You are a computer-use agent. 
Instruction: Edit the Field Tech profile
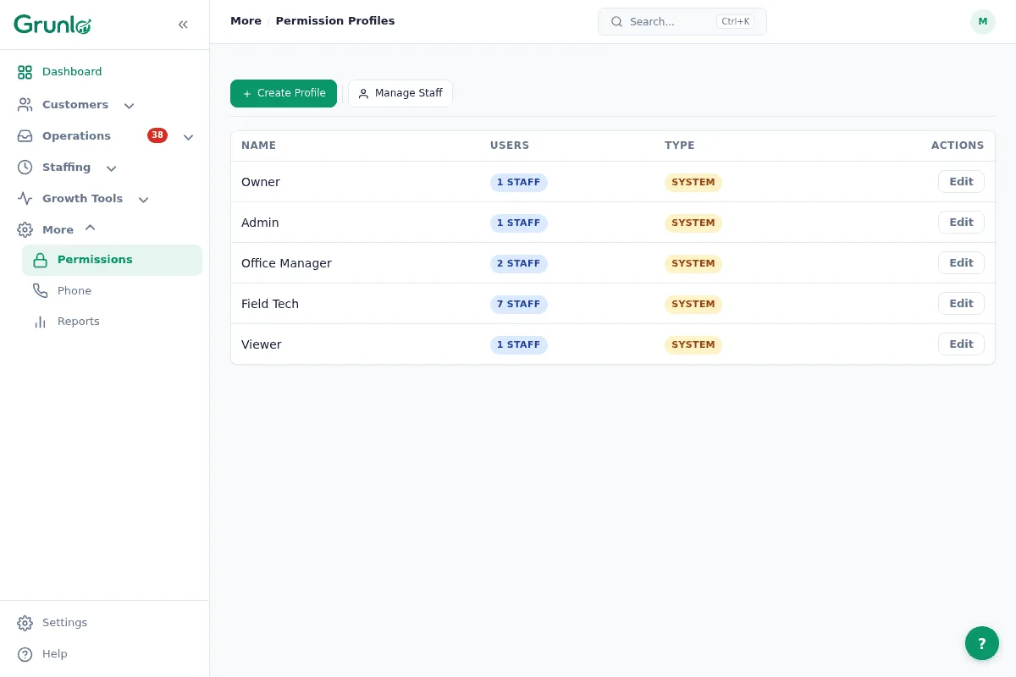[961, 304]
